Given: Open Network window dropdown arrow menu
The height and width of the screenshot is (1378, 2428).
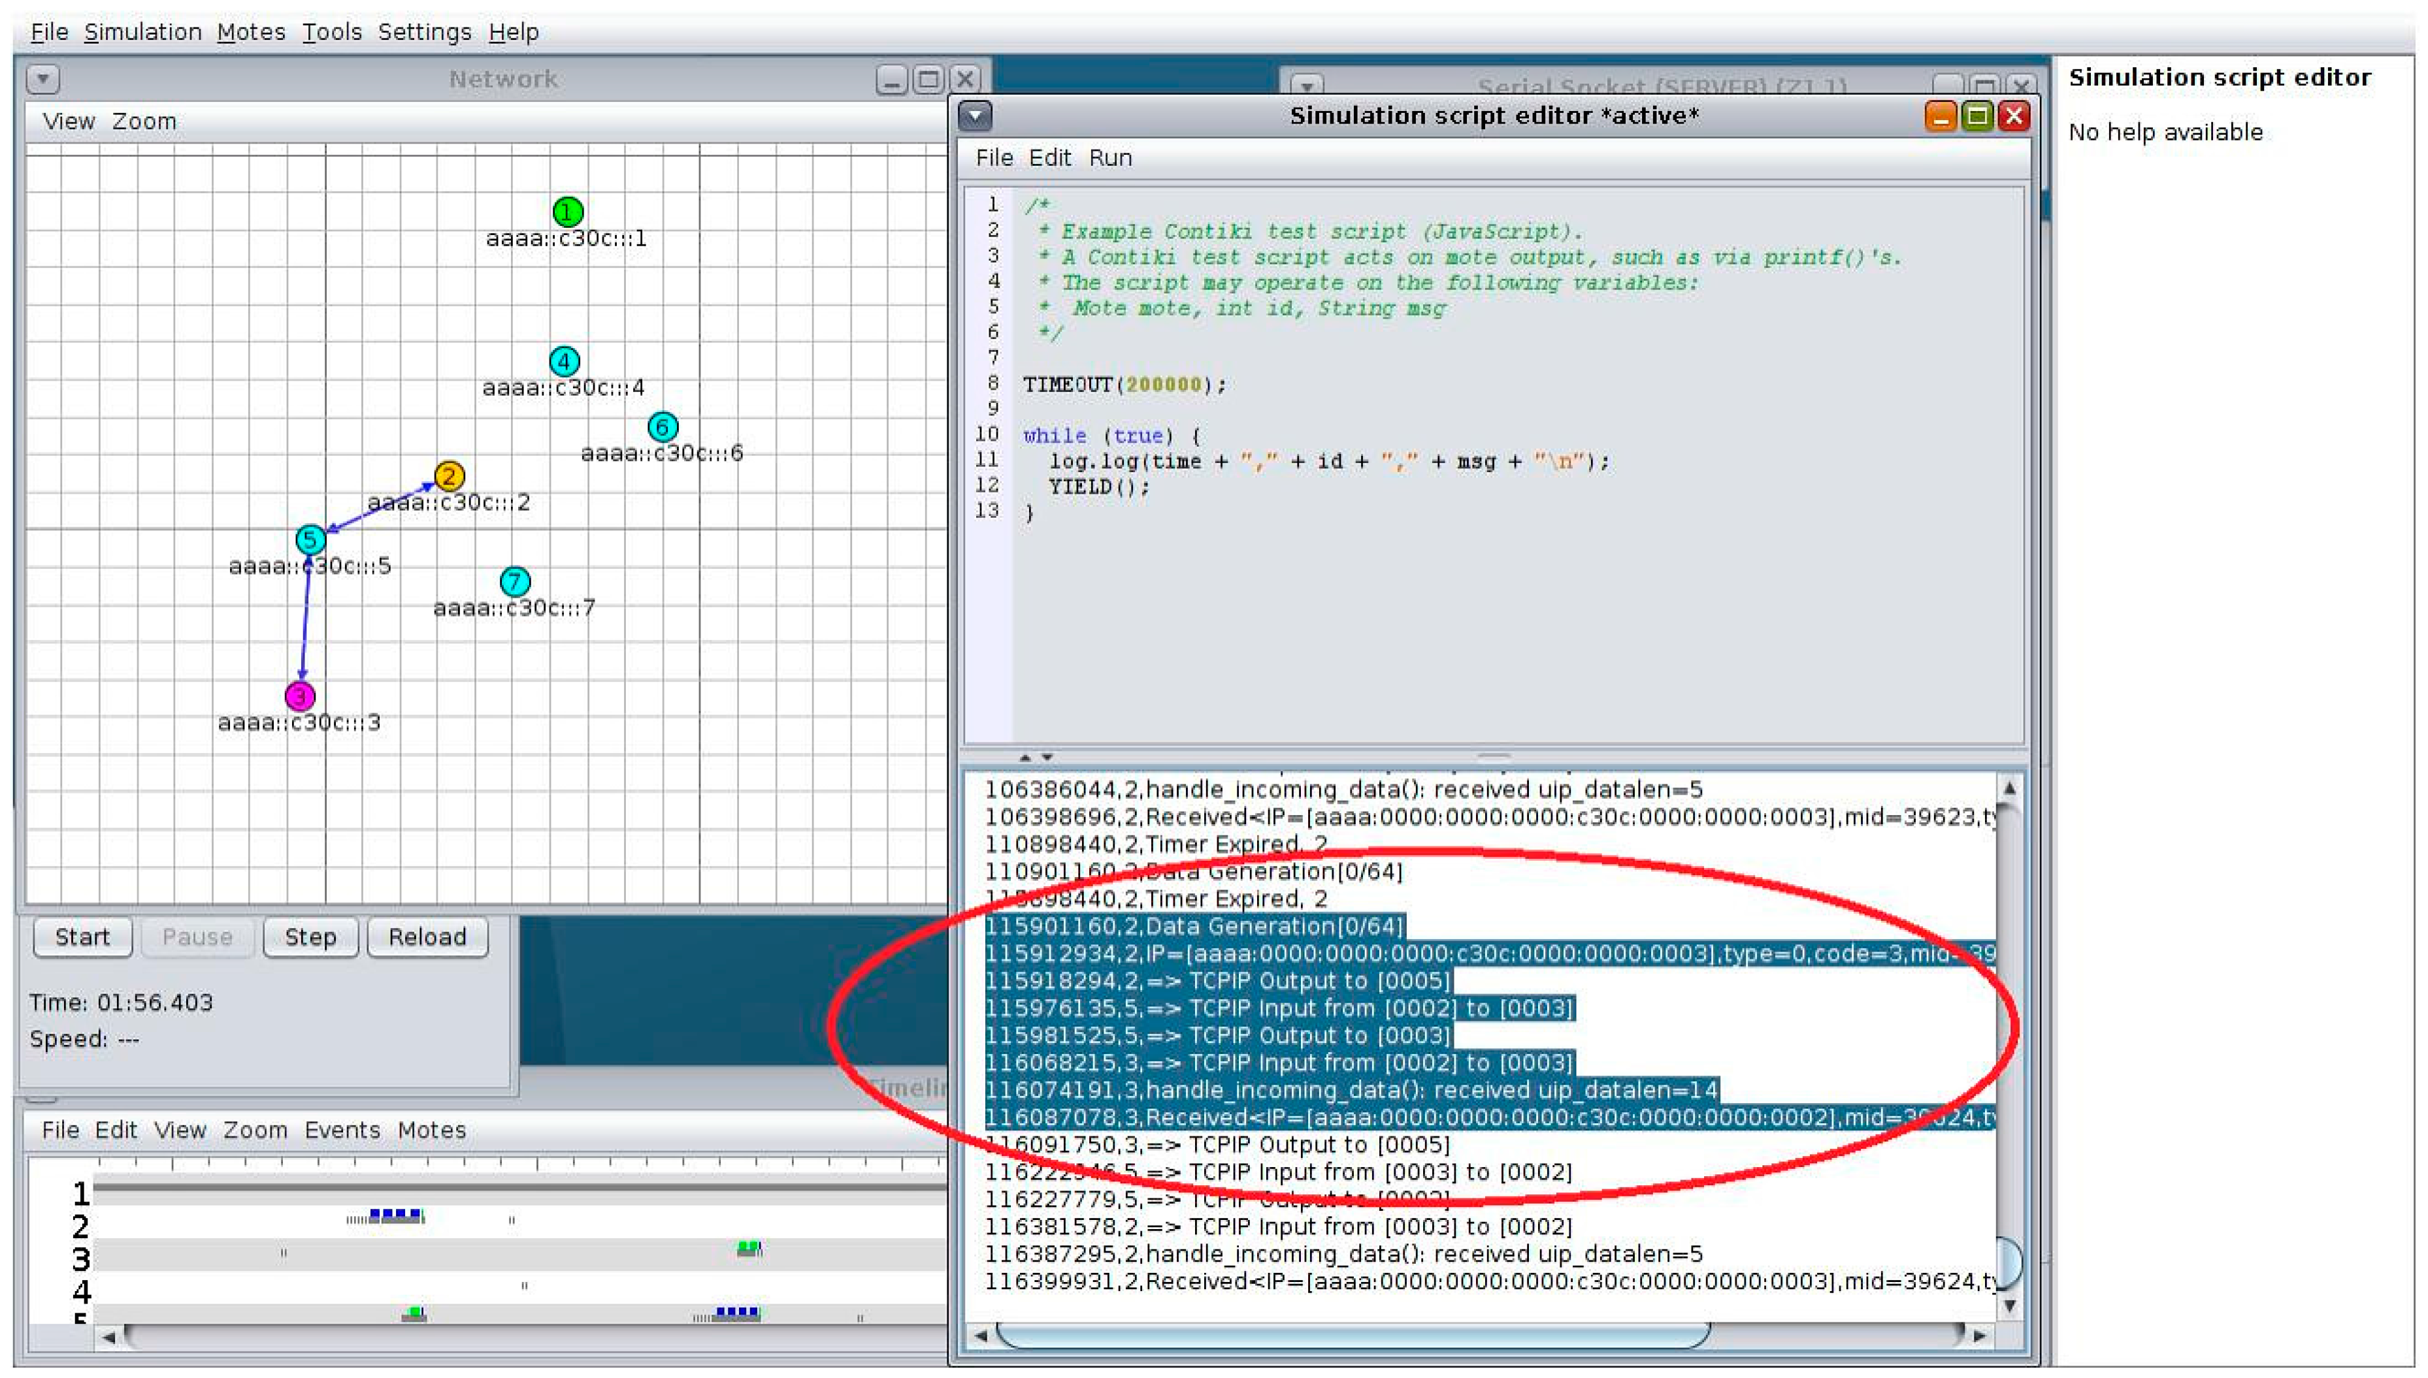Looking at the screenshot, I should [x=42, y=80].
